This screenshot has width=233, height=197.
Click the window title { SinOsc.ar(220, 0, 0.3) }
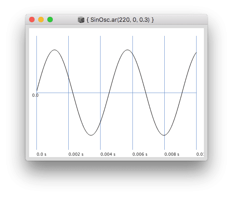(120, 20)
